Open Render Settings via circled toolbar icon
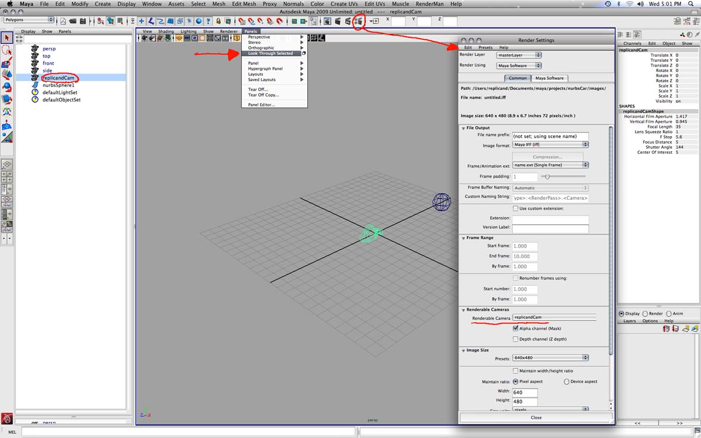 [358, 21]
